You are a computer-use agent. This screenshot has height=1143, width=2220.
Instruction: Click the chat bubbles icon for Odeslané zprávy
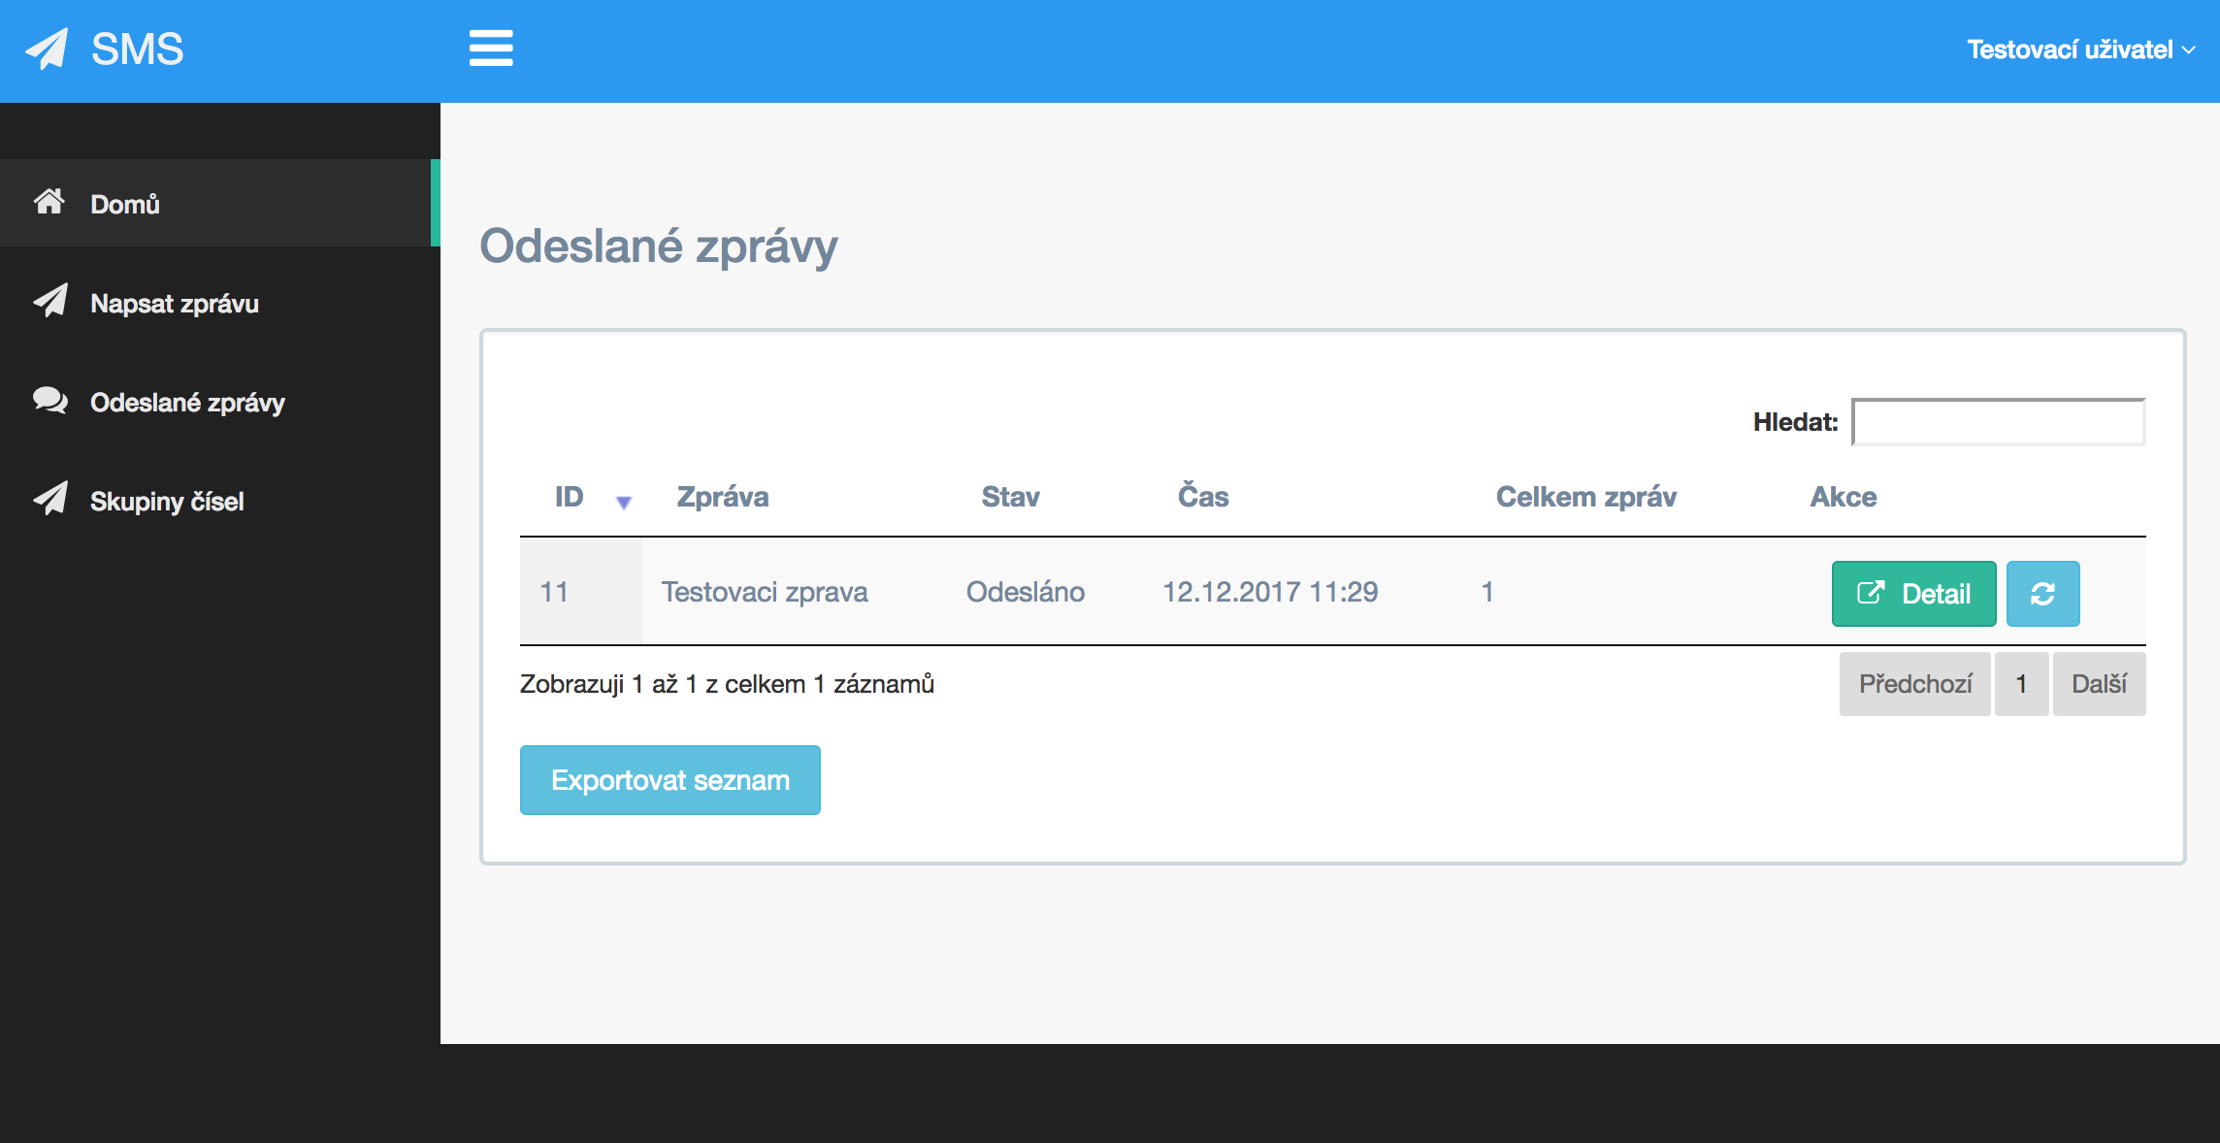[x=50, y=401]
